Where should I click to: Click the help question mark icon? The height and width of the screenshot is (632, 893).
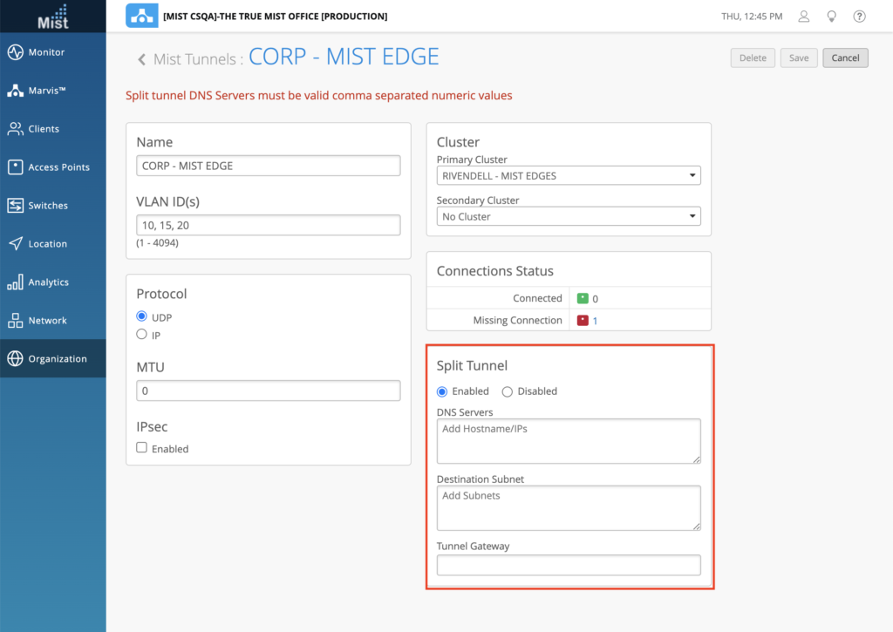coord(859,17)
